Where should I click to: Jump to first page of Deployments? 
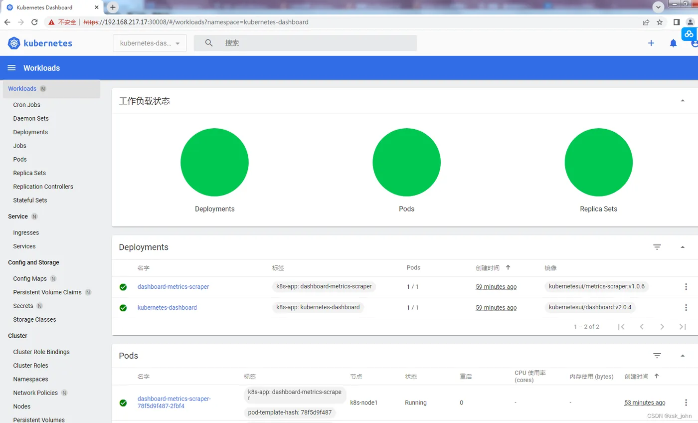pos(621,327)
